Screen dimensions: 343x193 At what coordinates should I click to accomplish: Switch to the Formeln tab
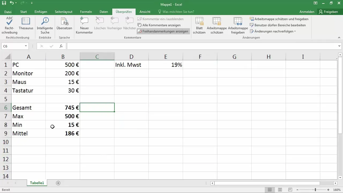click(86, 12)
